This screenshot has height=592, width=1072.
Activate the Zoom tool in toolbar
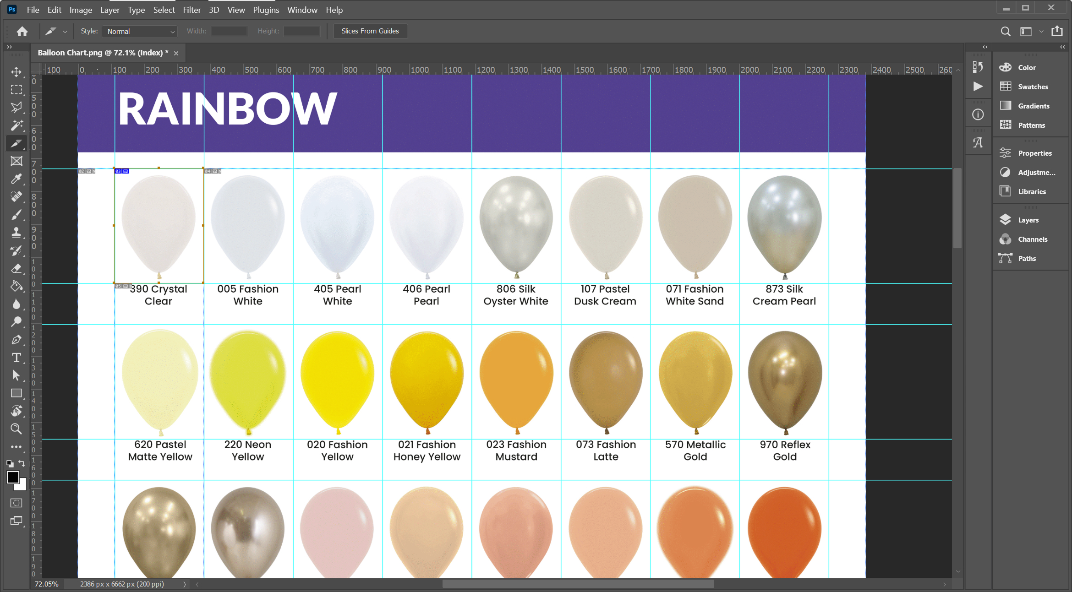[x=16, y=429]
